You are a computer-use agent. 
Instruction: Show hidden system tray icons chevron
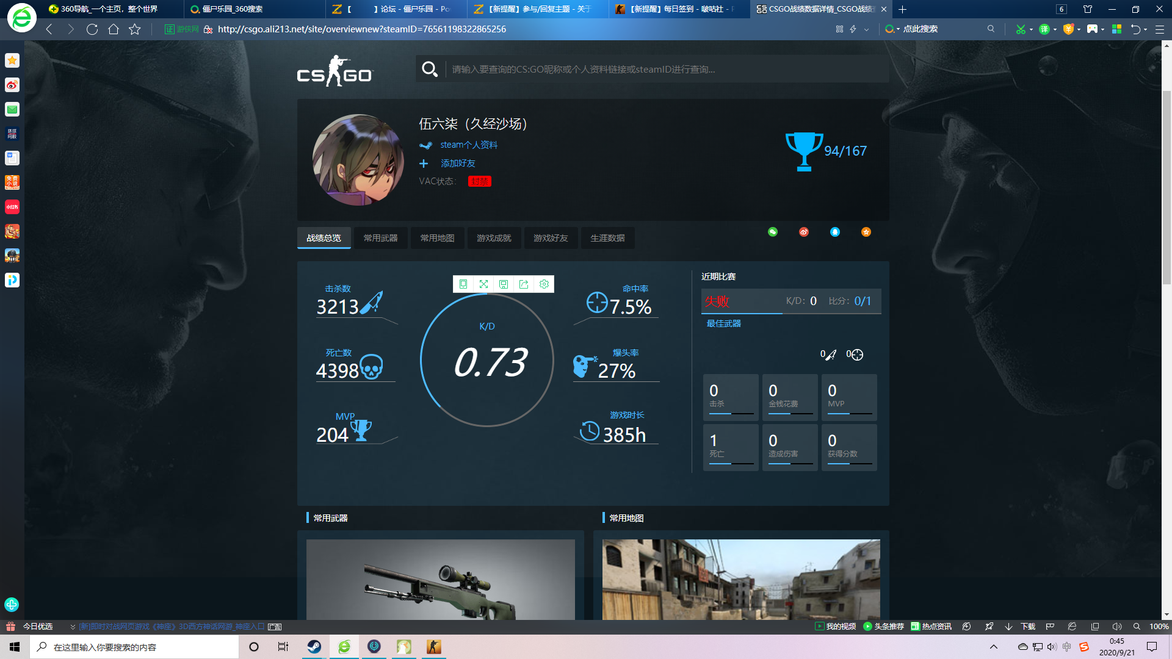click(x=993, y=647)
